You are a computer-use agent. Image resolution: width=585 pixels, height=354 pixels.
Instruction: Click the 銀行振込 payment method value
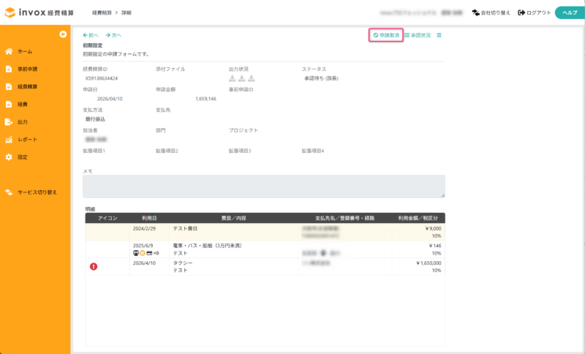click(96, 119)
